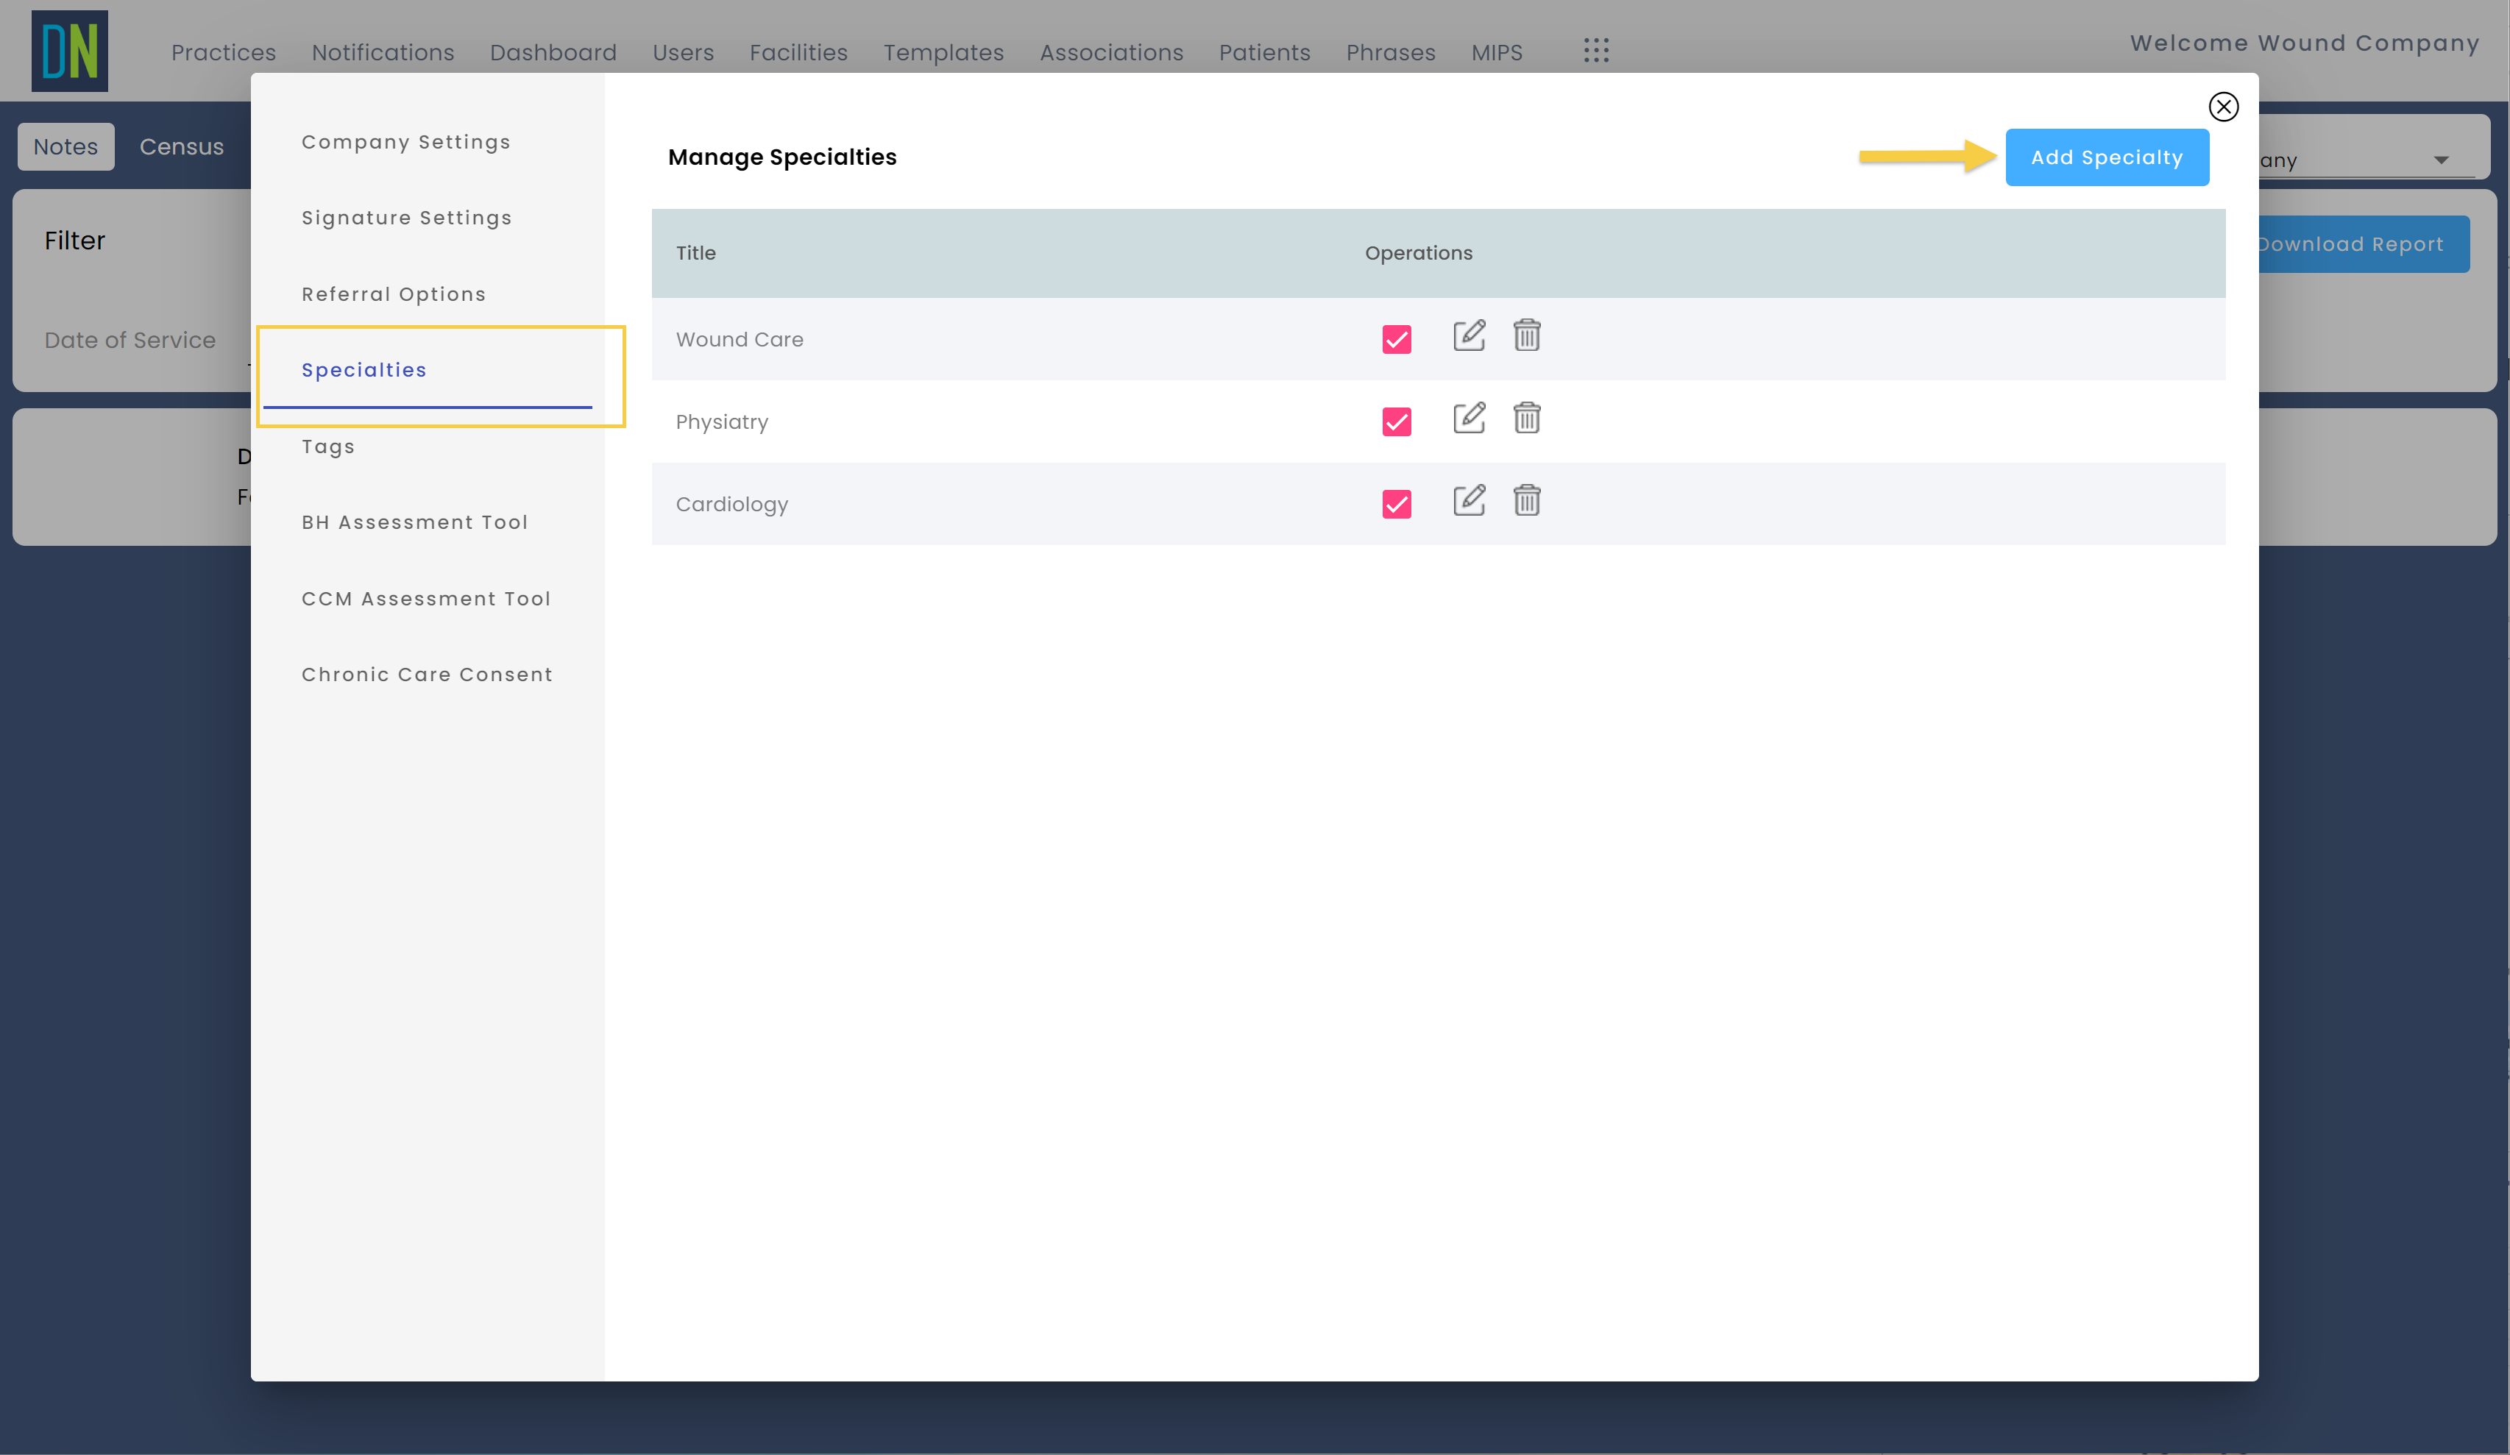Uncheck the Wound Care checkbox
The height and width of the screenshot is (1455, 2510).
click(1397, 340)
